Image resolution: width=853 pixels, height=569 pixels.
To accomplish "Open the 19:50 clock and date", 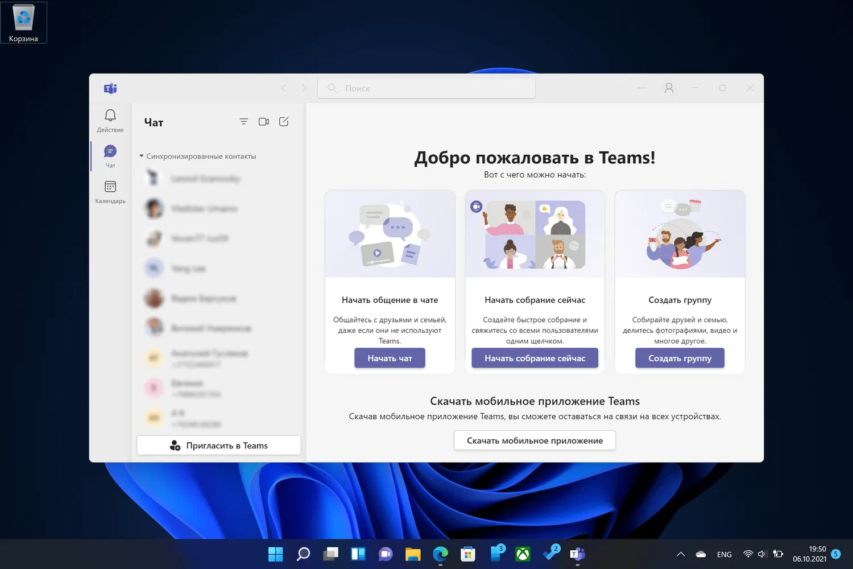I will tap(810, 554).
